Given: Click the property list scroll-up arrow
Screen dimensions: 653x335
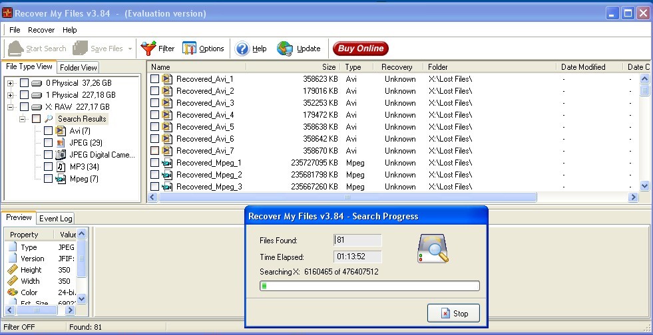Looking at the screenshot, I should point(82,233).
